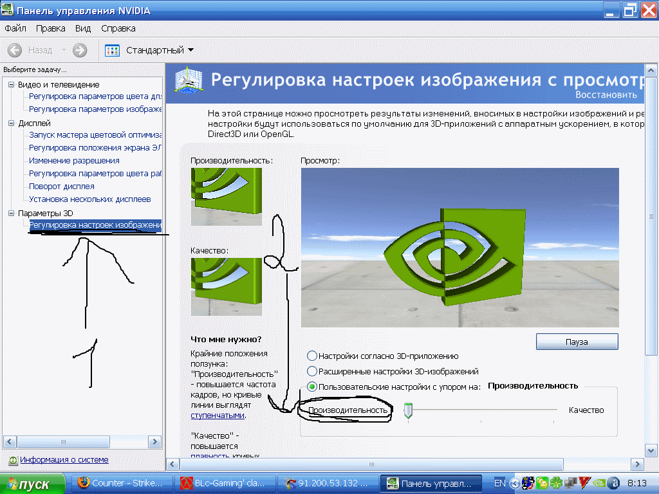
Task: Open the Справка menu
Action: [x=118, y=28]
